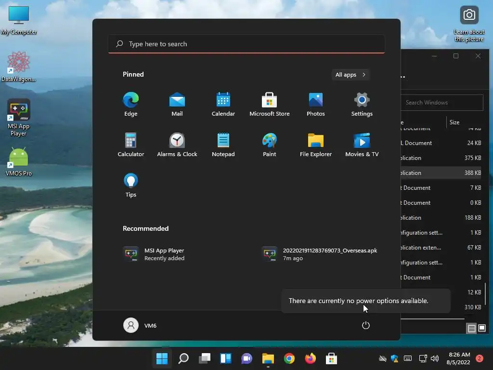The image size is (493, 370).
Task: Open the Edge browser from Pinned apps
Action: (131, 104)
